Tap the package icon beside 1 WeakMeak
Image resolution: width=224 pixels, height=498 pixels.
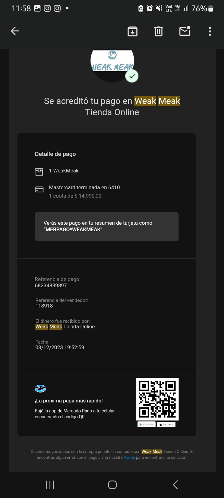39,172
